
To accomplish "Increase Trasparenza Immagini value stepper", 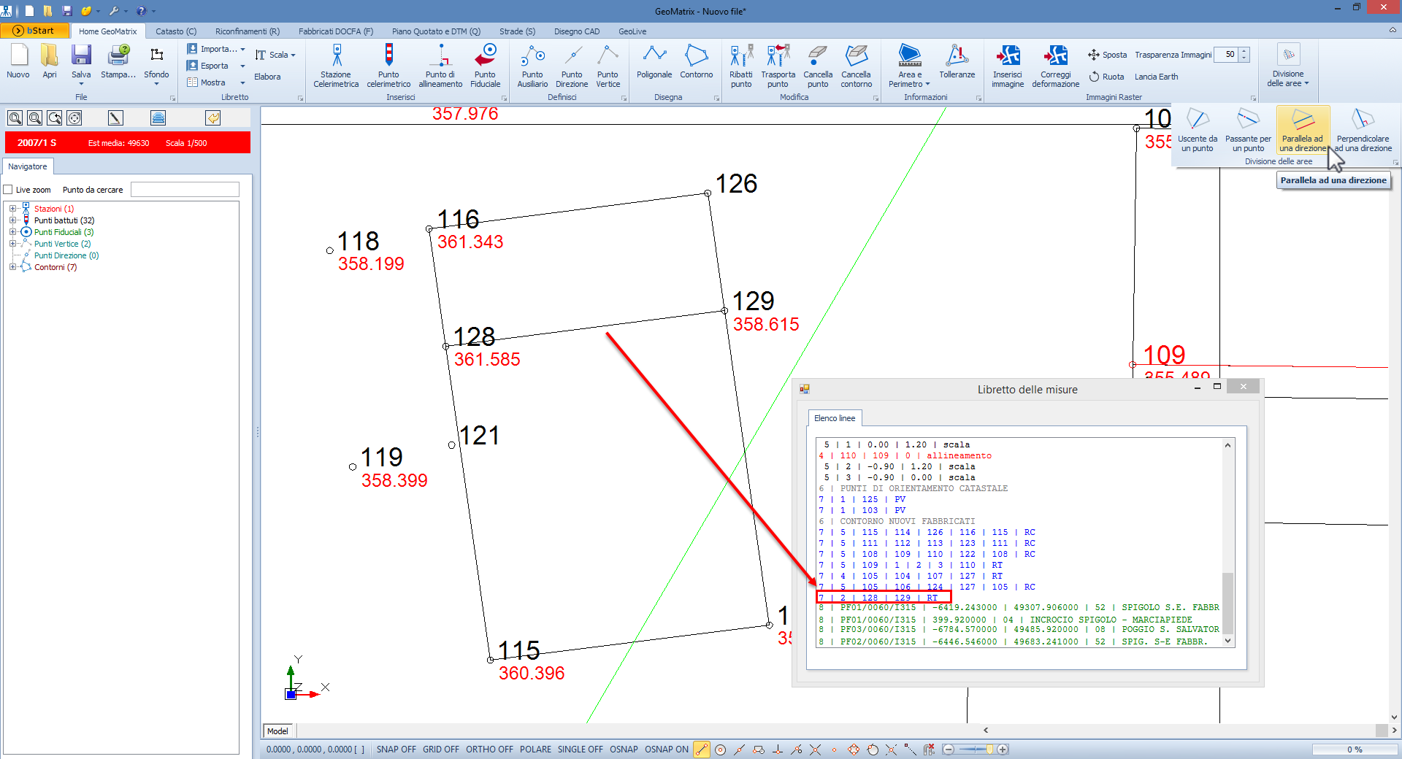I will [x=1244, y=51].
